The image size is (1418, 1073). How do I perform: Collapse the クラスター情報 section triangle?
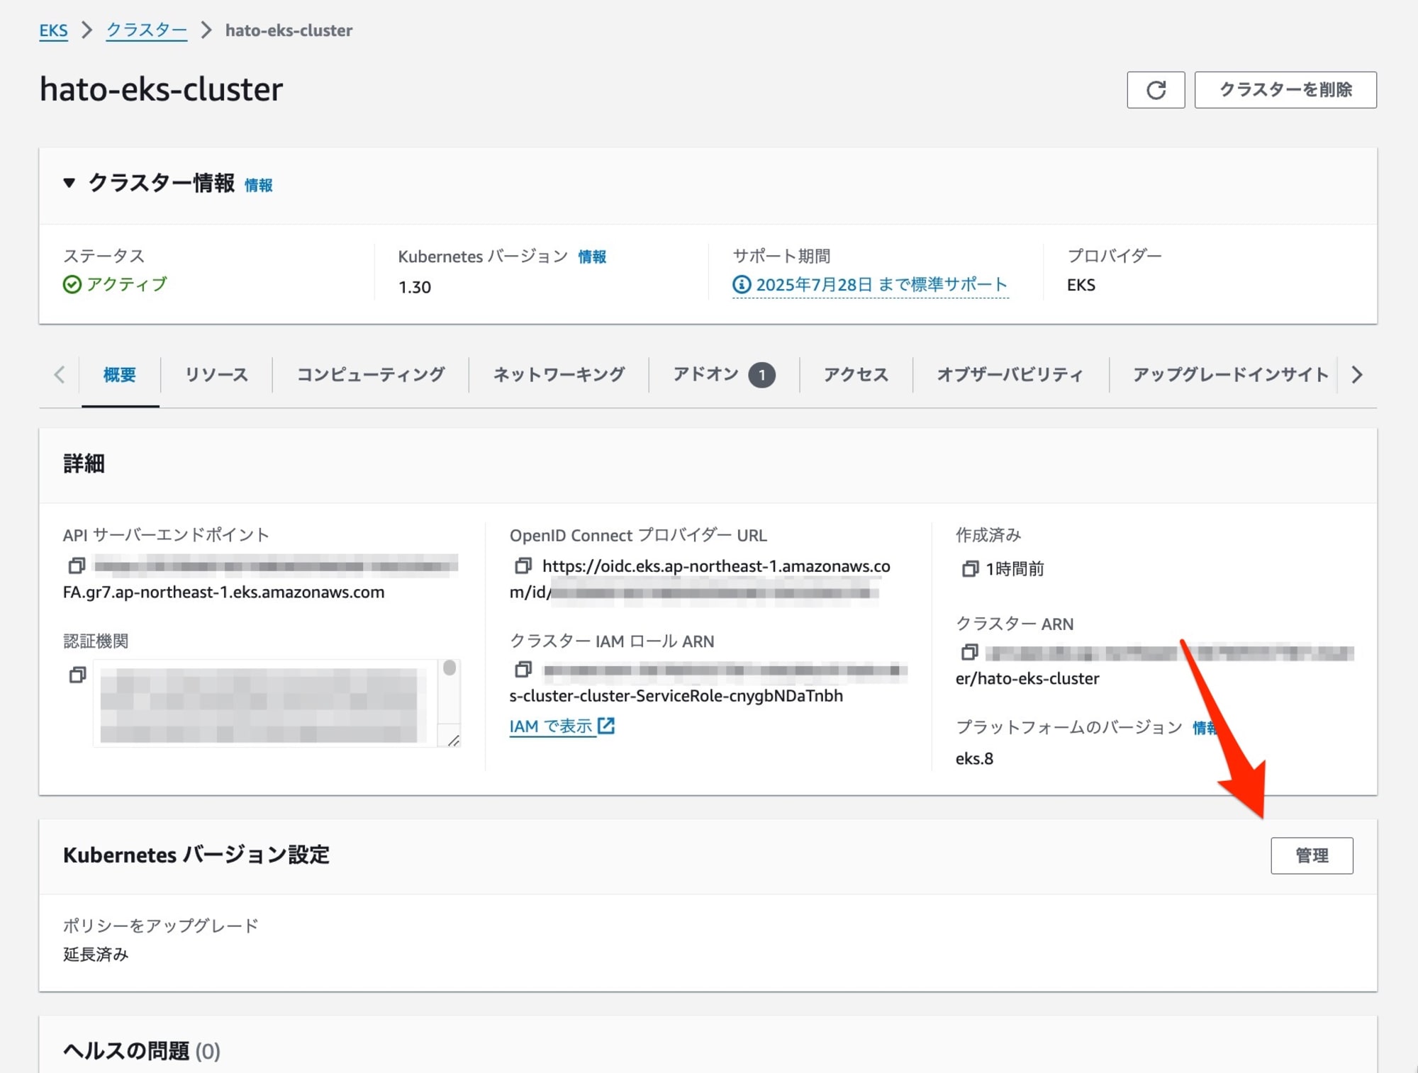tap(69, 183)
